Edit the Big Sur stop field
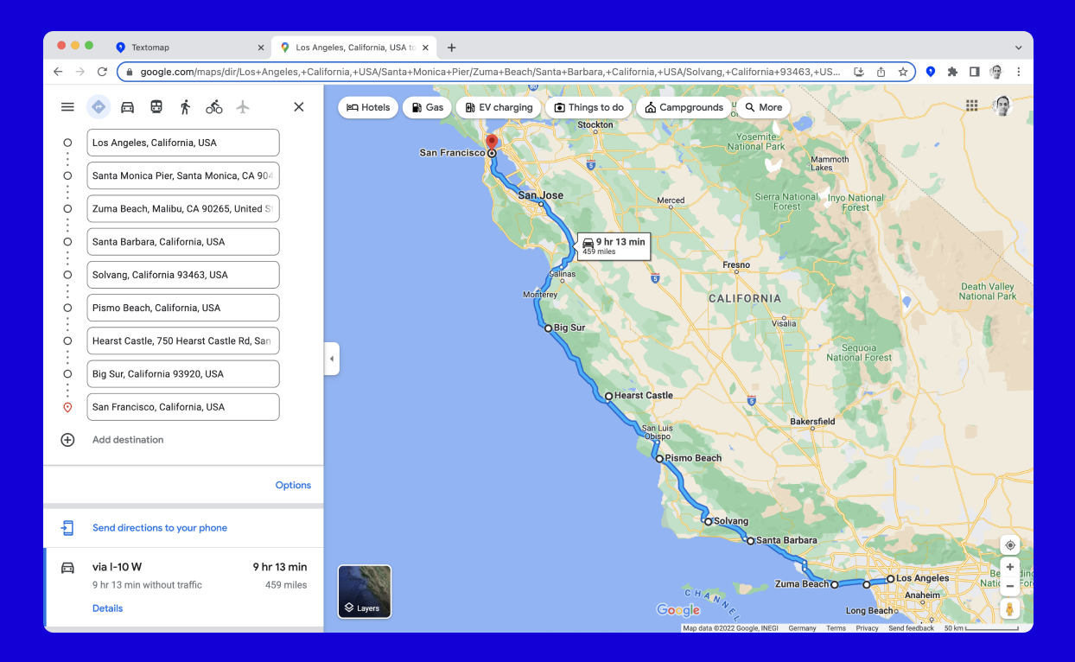Viewport: 1075px width, 662px height. [183, 374]
